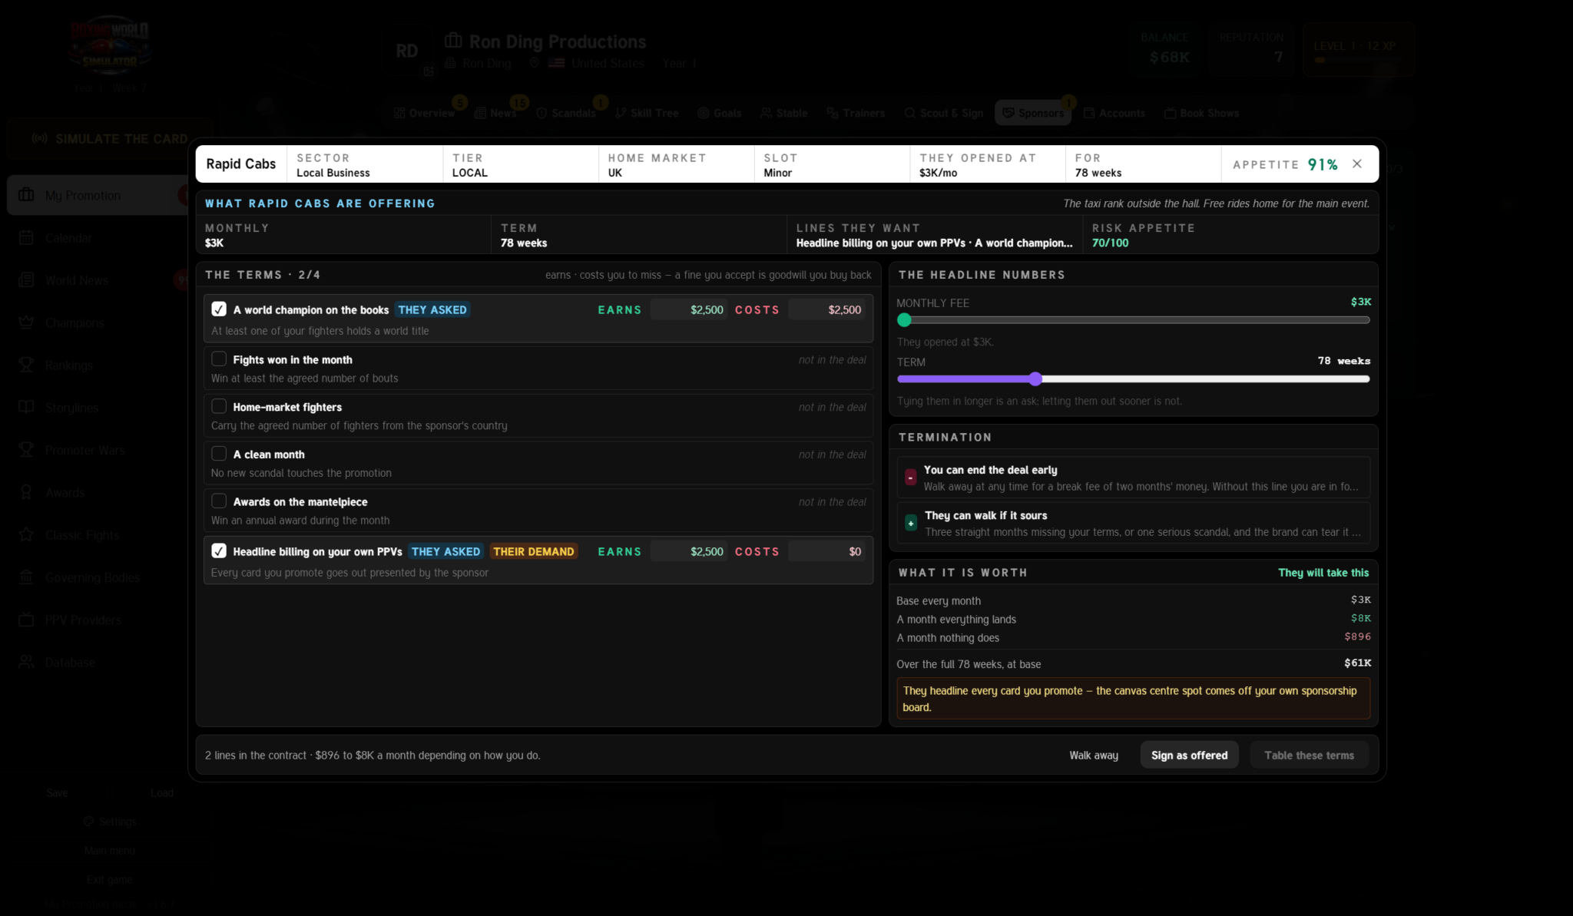This screenshot has width=1573, height=916.
Task: Open the Database via its people icon
Action: tap(26, 662)
